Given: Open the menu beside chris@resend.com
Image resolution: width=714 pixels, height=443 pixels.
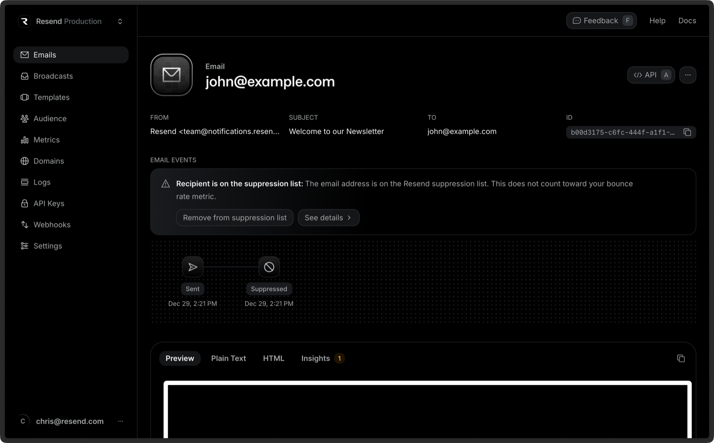Looking at the screenshot, I should coord(121,421).
